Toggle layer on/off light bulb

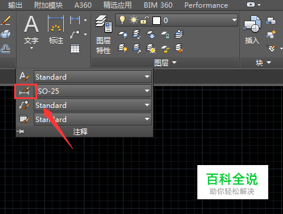(x=122, y=20)
